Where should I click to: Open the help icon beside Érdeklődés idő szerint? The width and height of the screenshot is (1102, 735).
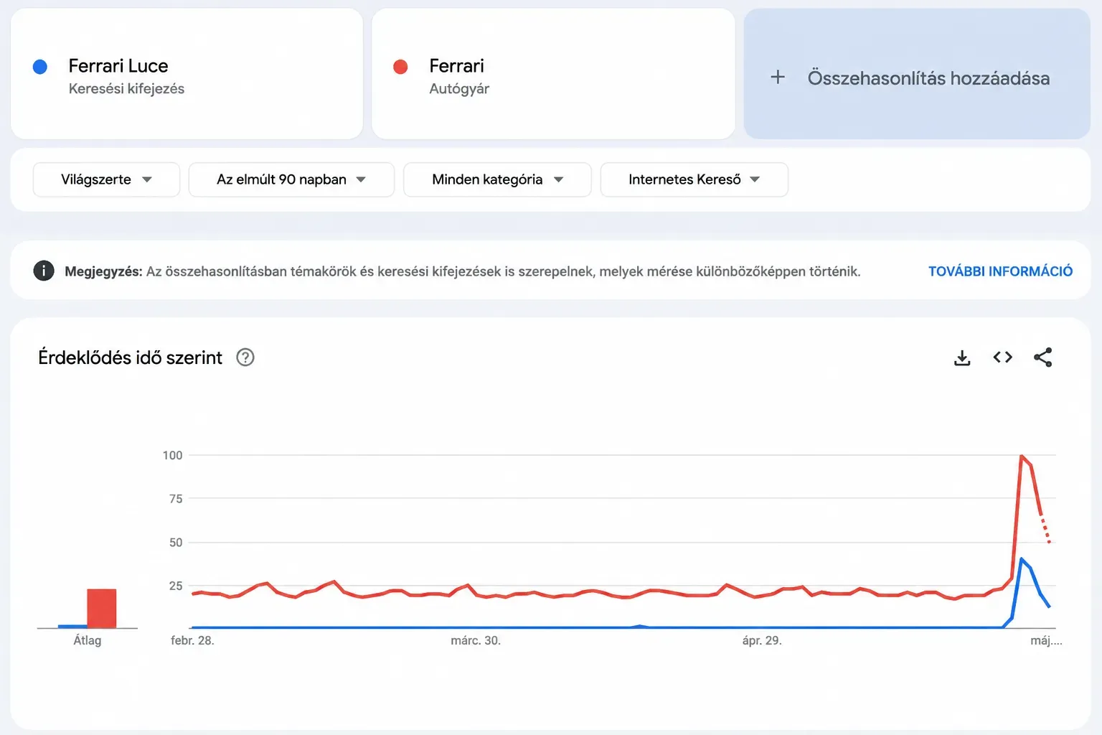(245, 357)
